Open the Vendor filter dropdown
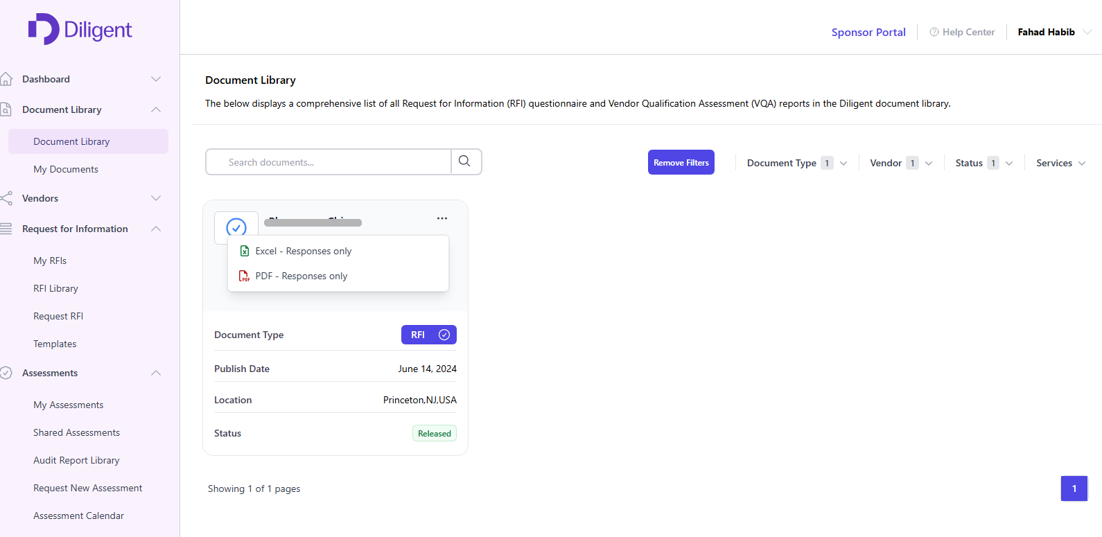1102x537 pixels. pyautogui.click(x=901, y=163)
